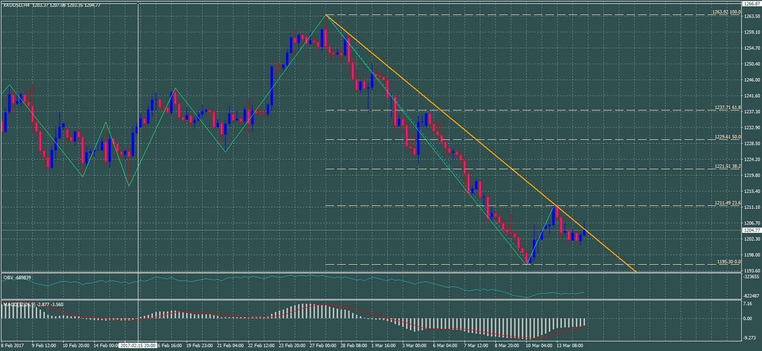
Task: Select the 38.2 Fibonacci level label
Action: 727,166
